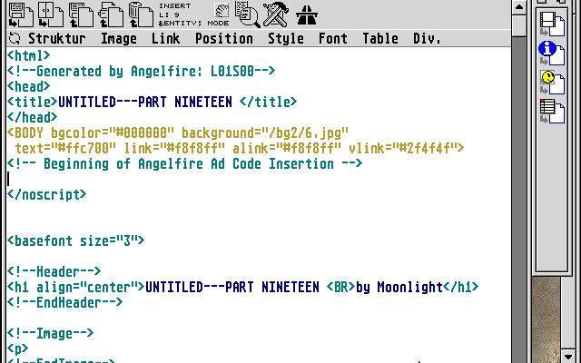This screenshot has width=581, height=363.
Task: Click the scrollbar up arrow
Action: coord(517,6)
